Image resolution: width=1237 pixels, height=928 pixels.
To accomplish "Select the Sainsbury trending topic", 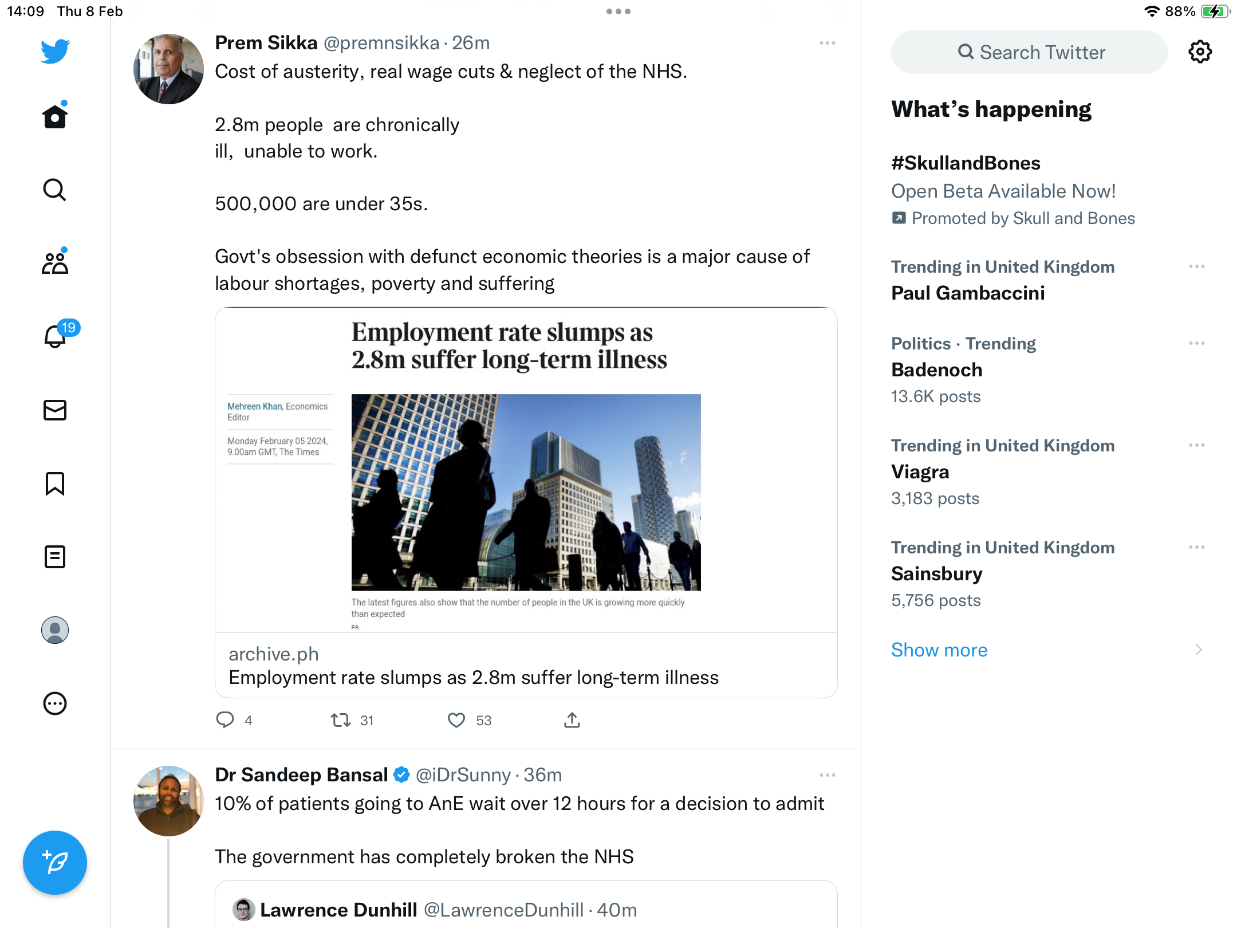I will click(x=1048, y=574).
